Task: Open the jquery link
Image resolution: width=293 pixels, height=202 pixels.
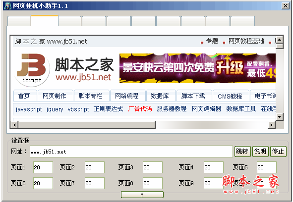Action: click(x=55, y=109)
